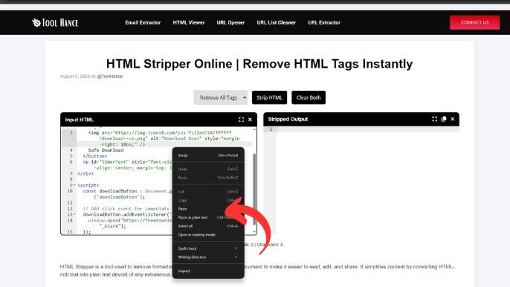The height and width of the screenshot is (287, 510).
Task: Expand the Writing Direction submenu
Action: 208,257
